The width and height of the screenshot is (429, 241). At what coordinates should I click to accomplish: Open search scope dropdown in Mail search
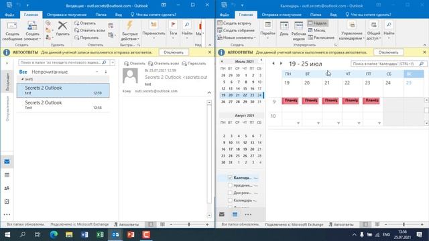113,62
